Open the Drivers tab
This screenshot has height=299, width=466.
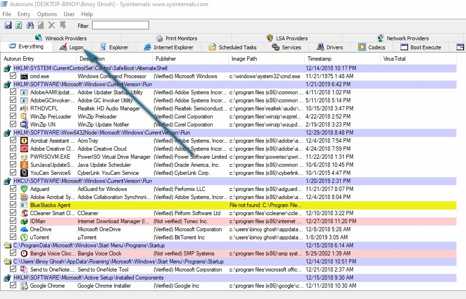click(x=330, y=47)
